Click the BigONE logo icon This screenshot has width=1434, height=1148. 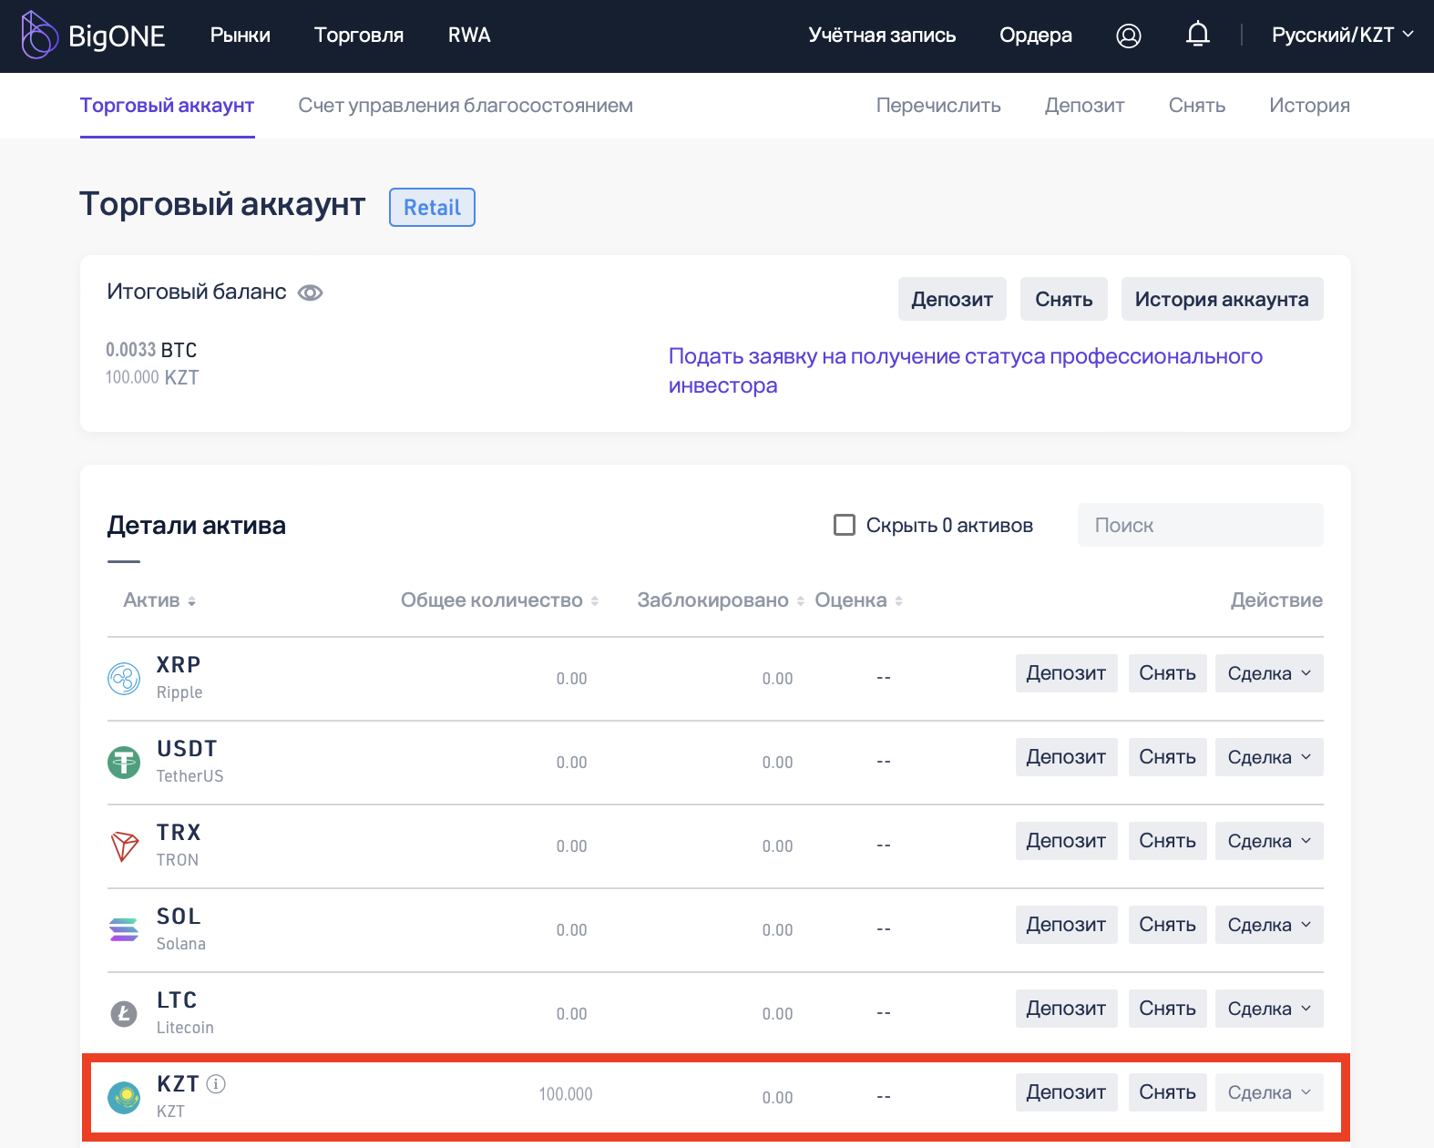click(39, 35)
